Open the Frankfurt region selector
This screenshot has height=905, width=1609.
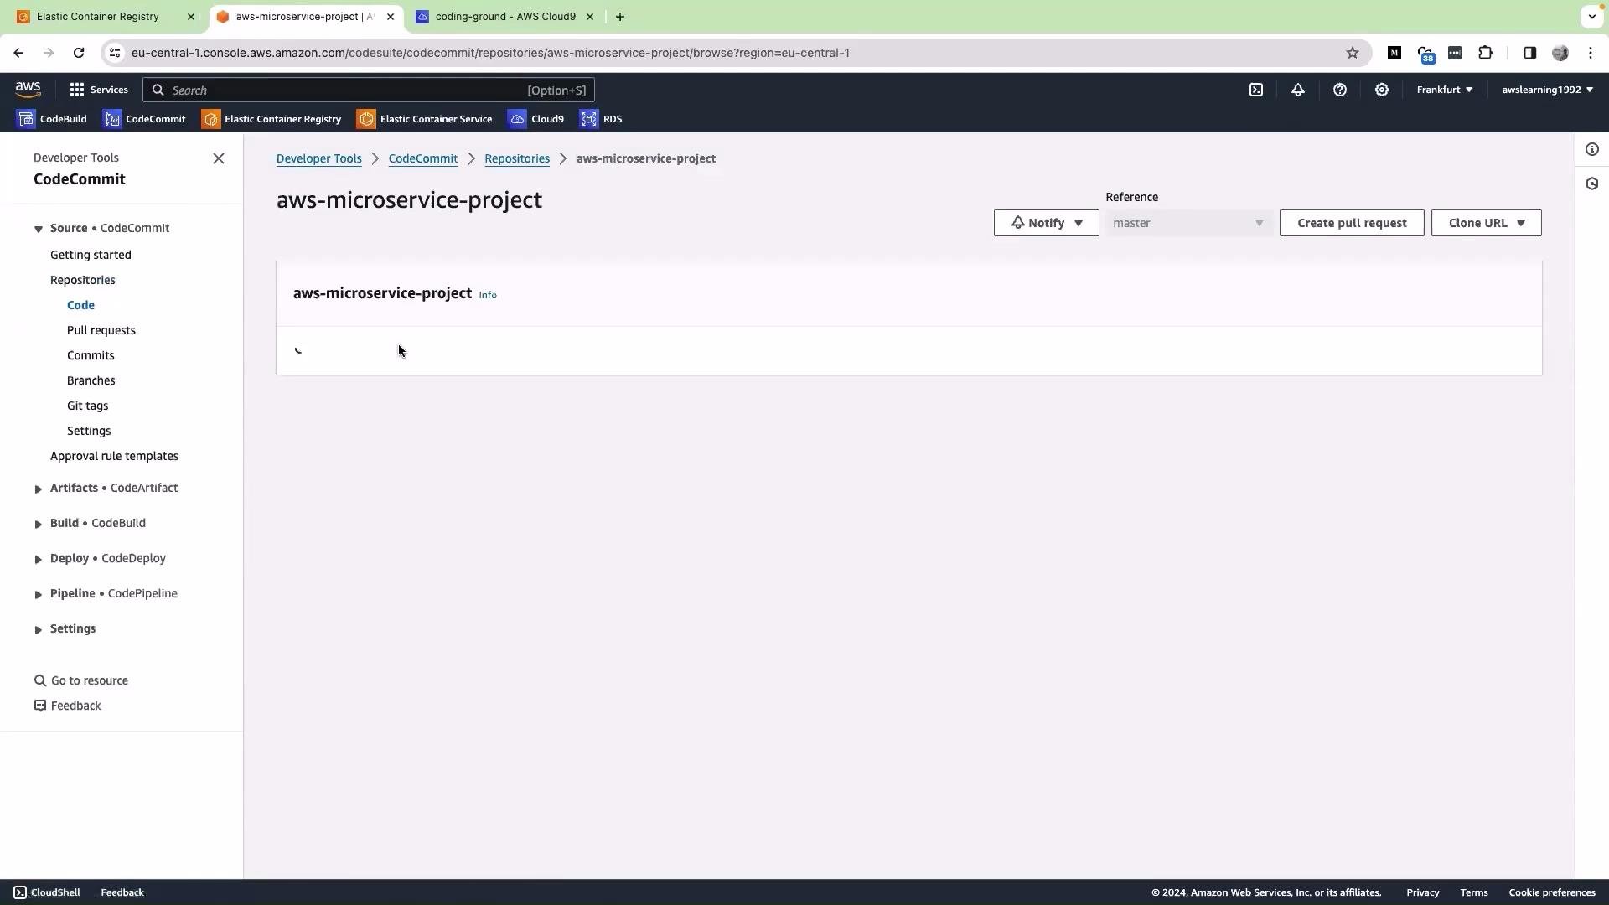pyautogui.click(x=1445, y=90)
